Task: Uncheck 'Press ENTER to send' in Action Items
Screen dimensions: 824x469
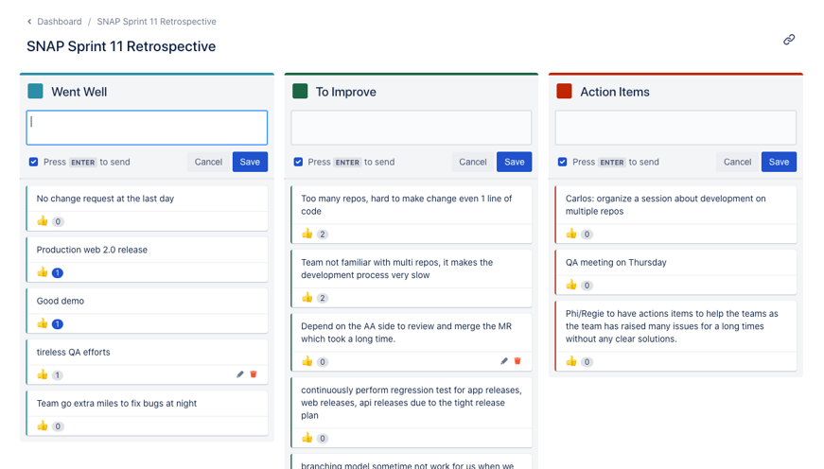Action: point(563,162)
